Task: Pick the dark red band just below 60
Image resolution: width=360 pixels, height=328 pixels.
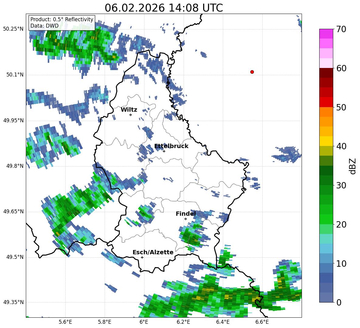Action: pyautogui.click(x=326, y=73)
